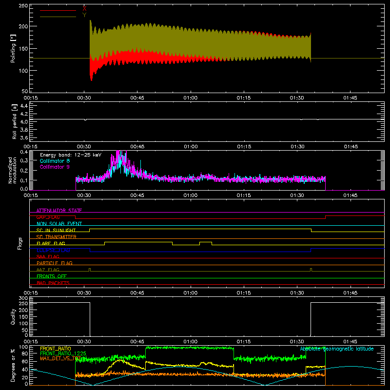Click 150 on the Pointing y-axis
The height and width of the screenshot is (390, 390).
[23, 49]
